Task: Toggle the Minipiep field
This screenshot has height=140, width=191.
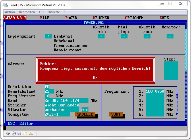Action: [124, 36]
